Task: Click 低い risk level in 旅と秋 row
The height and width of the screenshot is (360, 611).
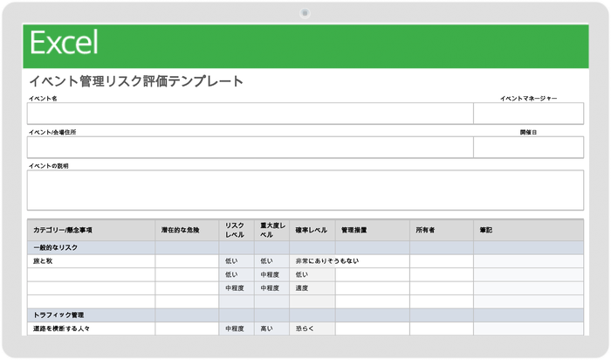Action: pyautogui.click(x=237, y=261)
